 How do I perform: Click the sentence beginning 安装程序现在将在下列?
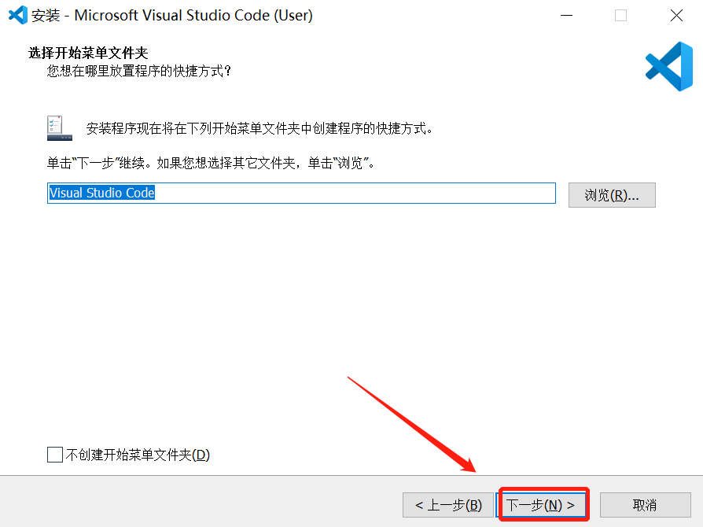(260, 129)
